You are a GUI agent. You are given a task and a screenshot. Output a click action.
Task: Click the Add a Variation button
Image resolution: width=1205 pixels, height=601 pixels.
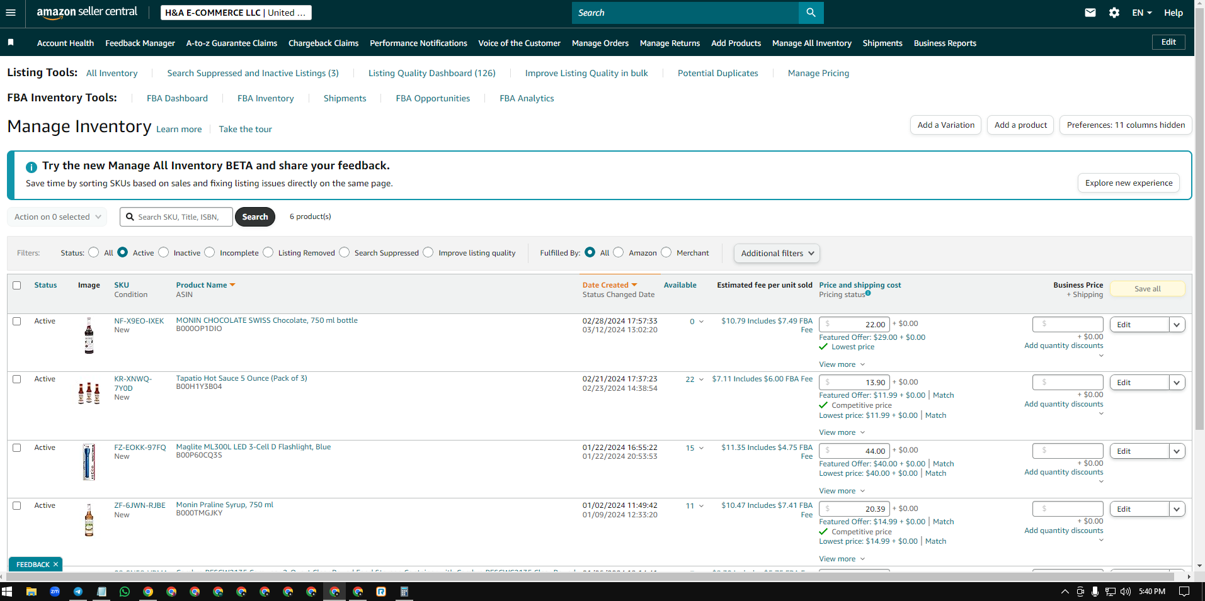pyautogui.click(x=945, y=125)
